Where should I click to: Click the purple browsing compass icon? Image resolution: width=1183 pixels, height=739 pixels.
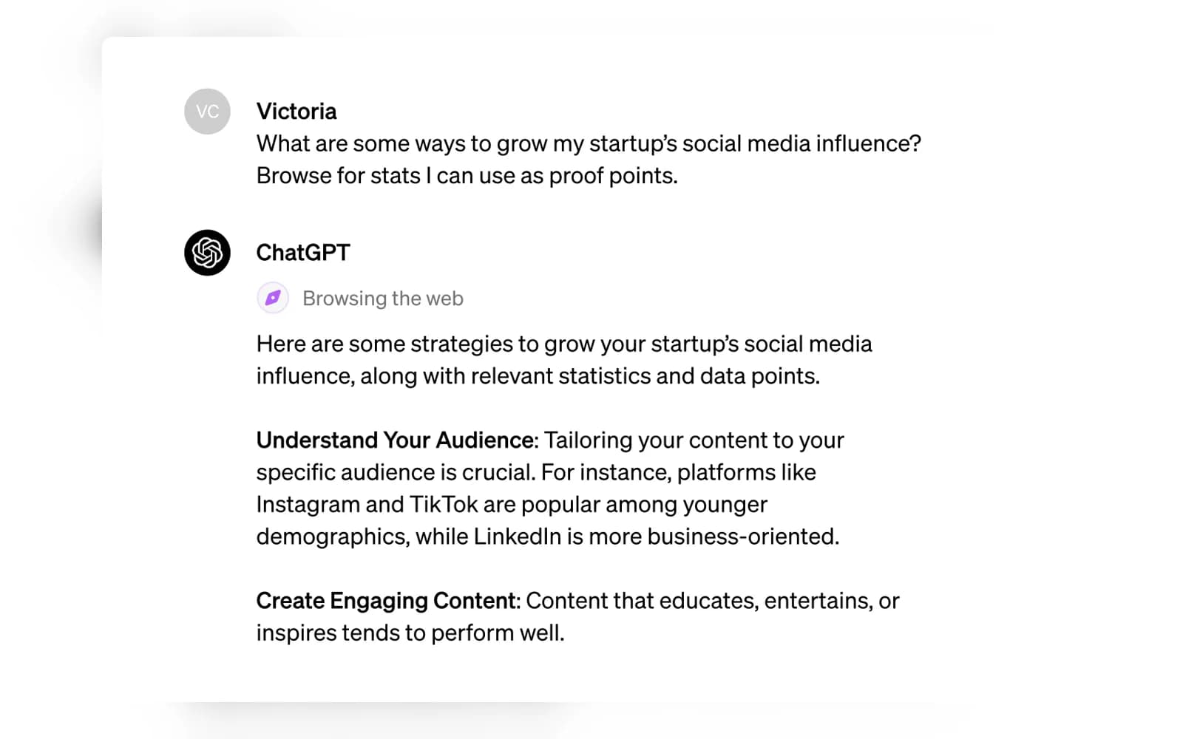coord(273,298)
